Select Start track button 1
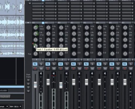Image resolution: width=135 pixels, height=109 pixels. 28,80
